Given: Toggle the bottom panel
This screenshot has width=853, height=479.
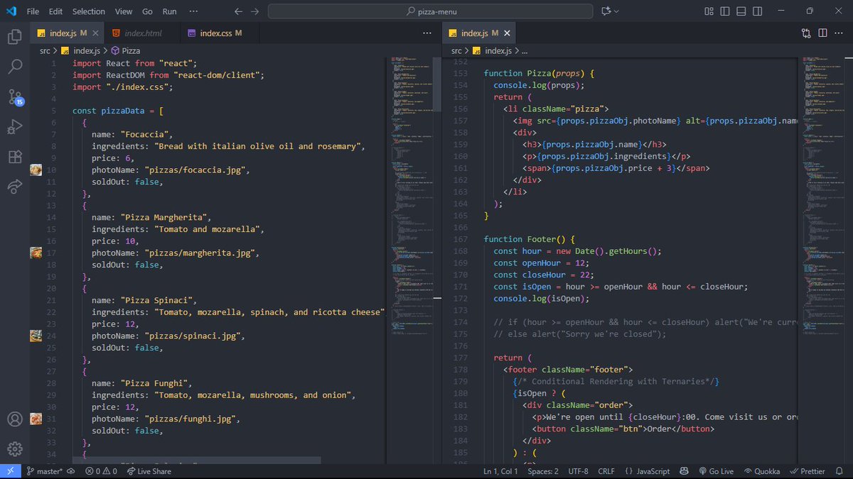Looking at the screenshot, I should coord(741,11).
